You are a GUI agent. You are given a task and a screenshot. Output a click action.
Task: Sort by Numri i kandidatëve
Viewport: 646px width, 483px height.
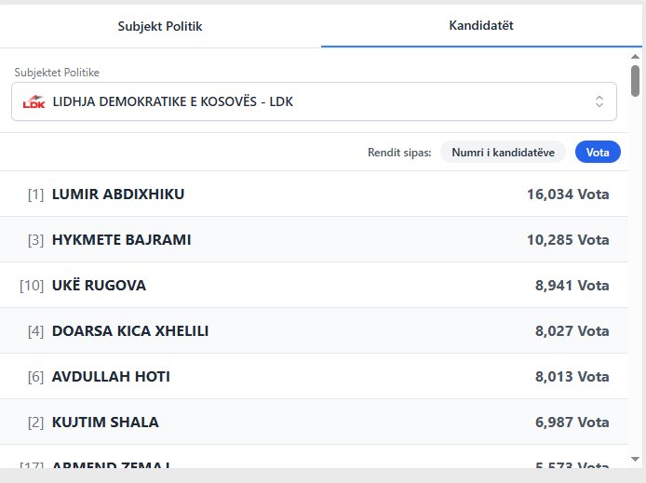(503, 153)
